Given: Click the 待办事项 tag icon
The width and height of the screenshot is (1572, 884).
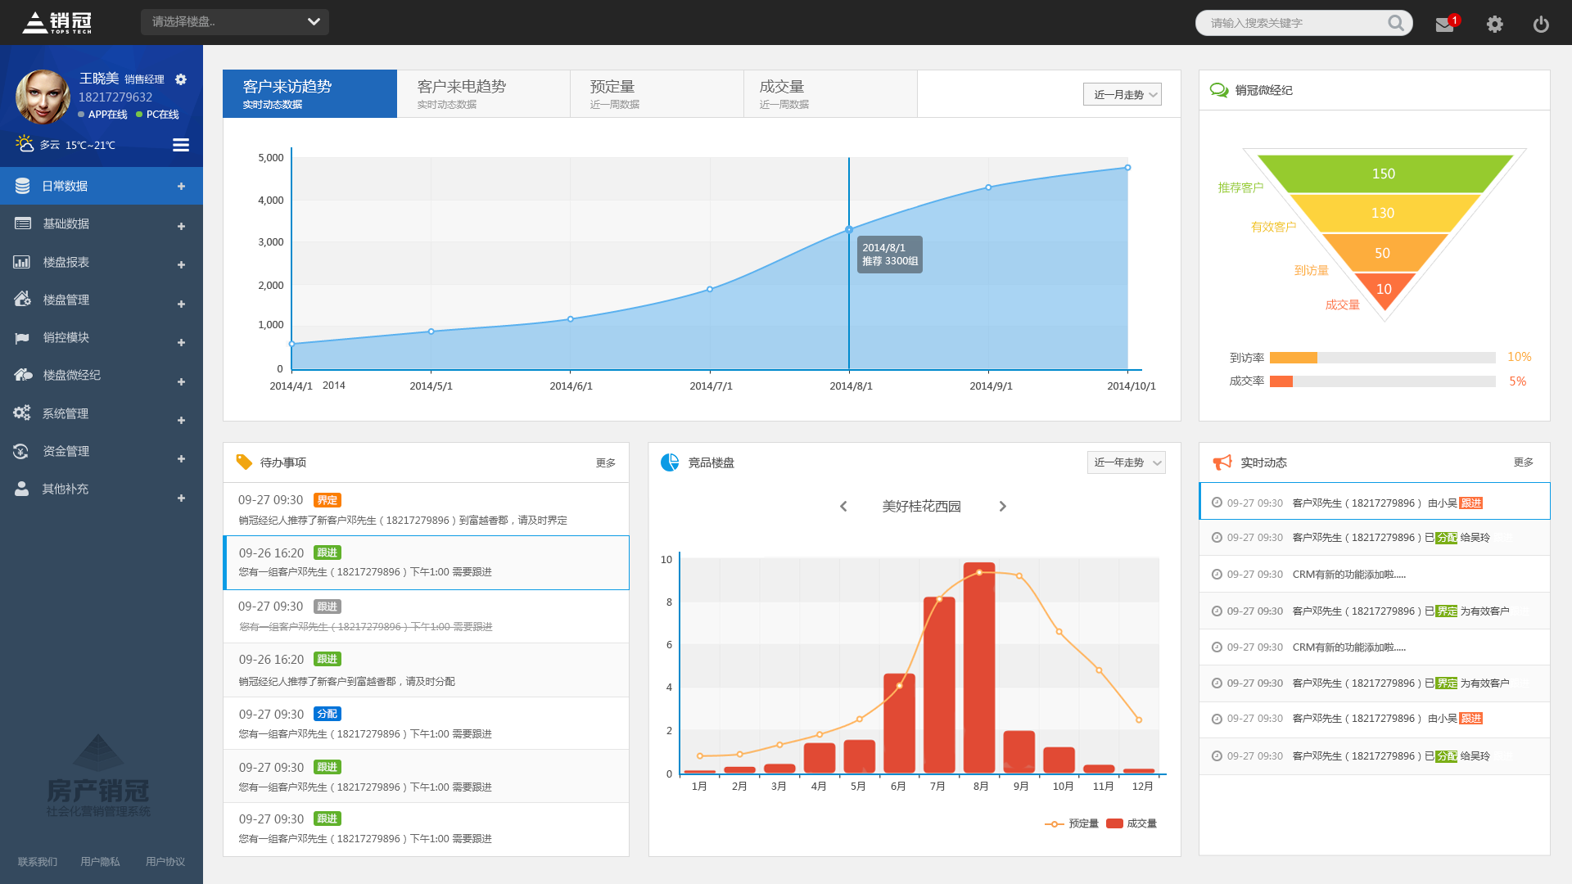Looking at the screenshot, I should point(244,462).
